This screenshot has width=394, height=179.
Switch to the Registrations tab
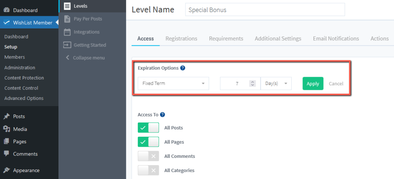[182, 39]
